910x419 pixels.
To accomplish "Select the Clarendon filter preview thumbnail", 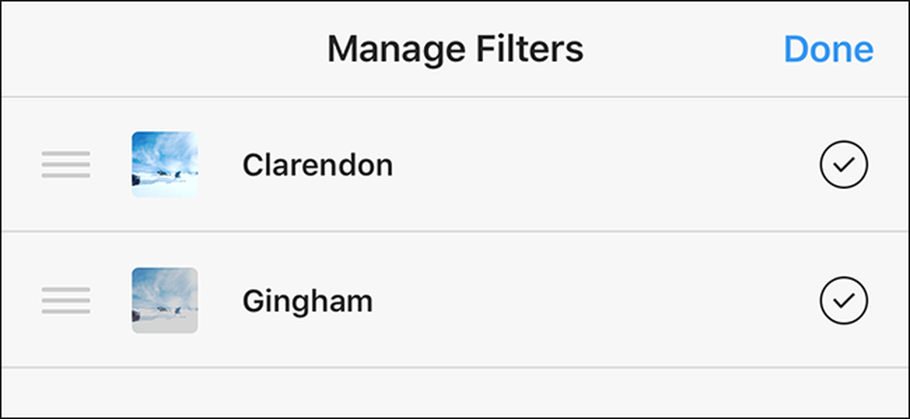I will [x=165, y=165].
